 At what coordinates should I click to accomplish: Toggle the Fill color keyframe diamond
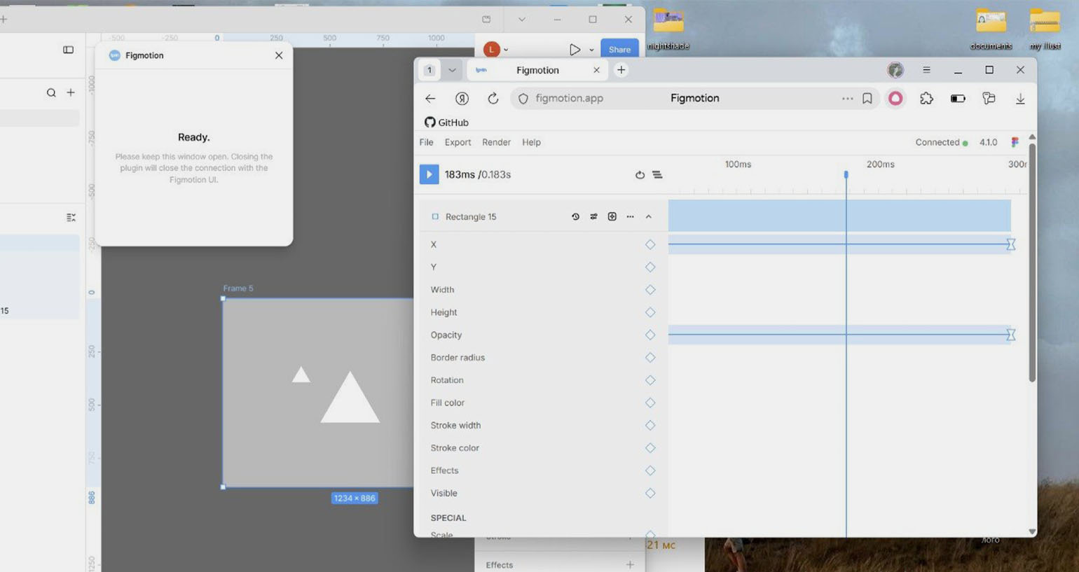650,403
